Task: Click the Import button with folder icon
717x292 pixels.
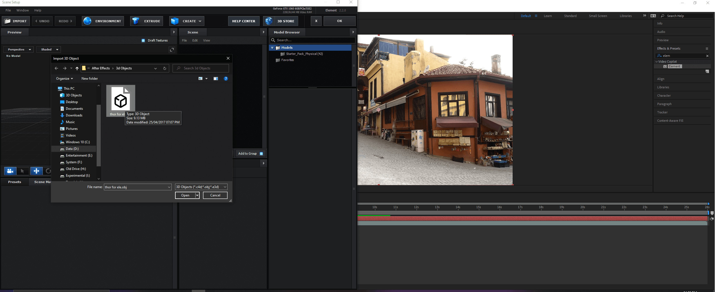Action: (16, 21)
